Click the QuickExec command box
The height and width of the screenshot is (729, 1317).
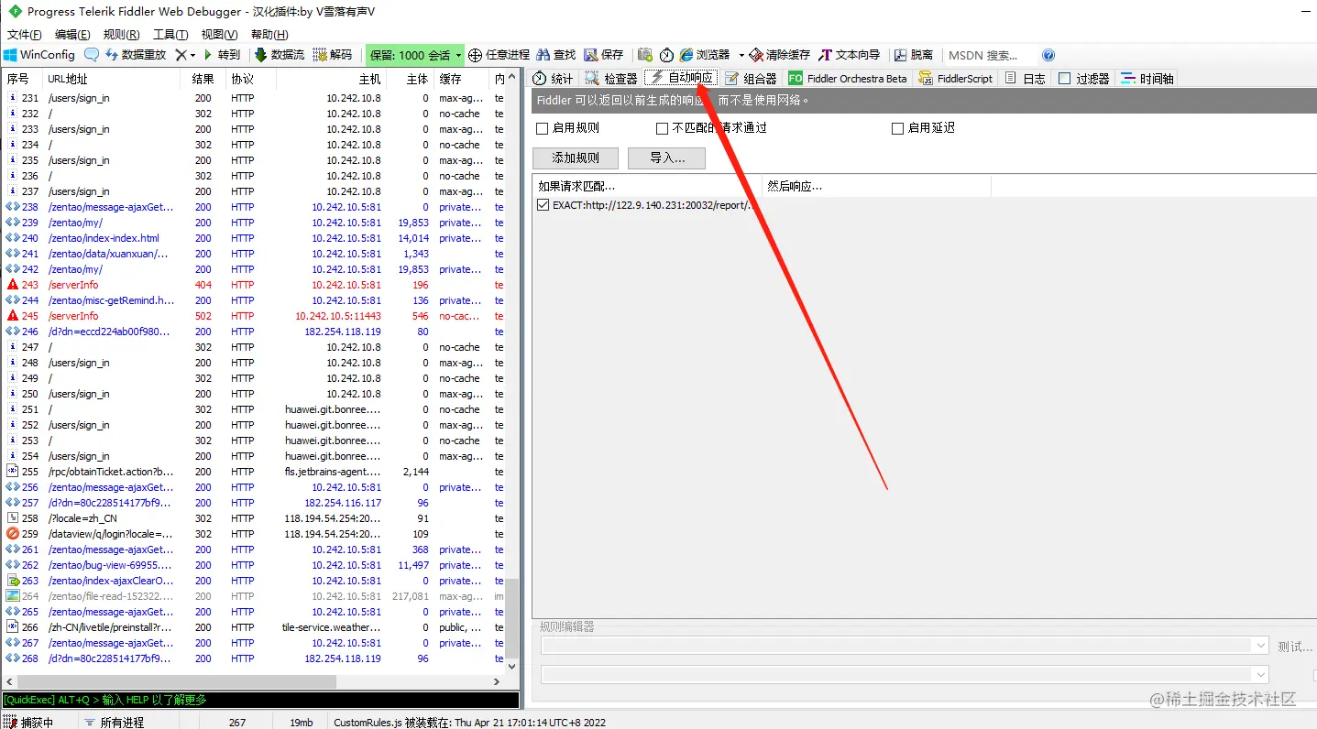coord(260,700)
